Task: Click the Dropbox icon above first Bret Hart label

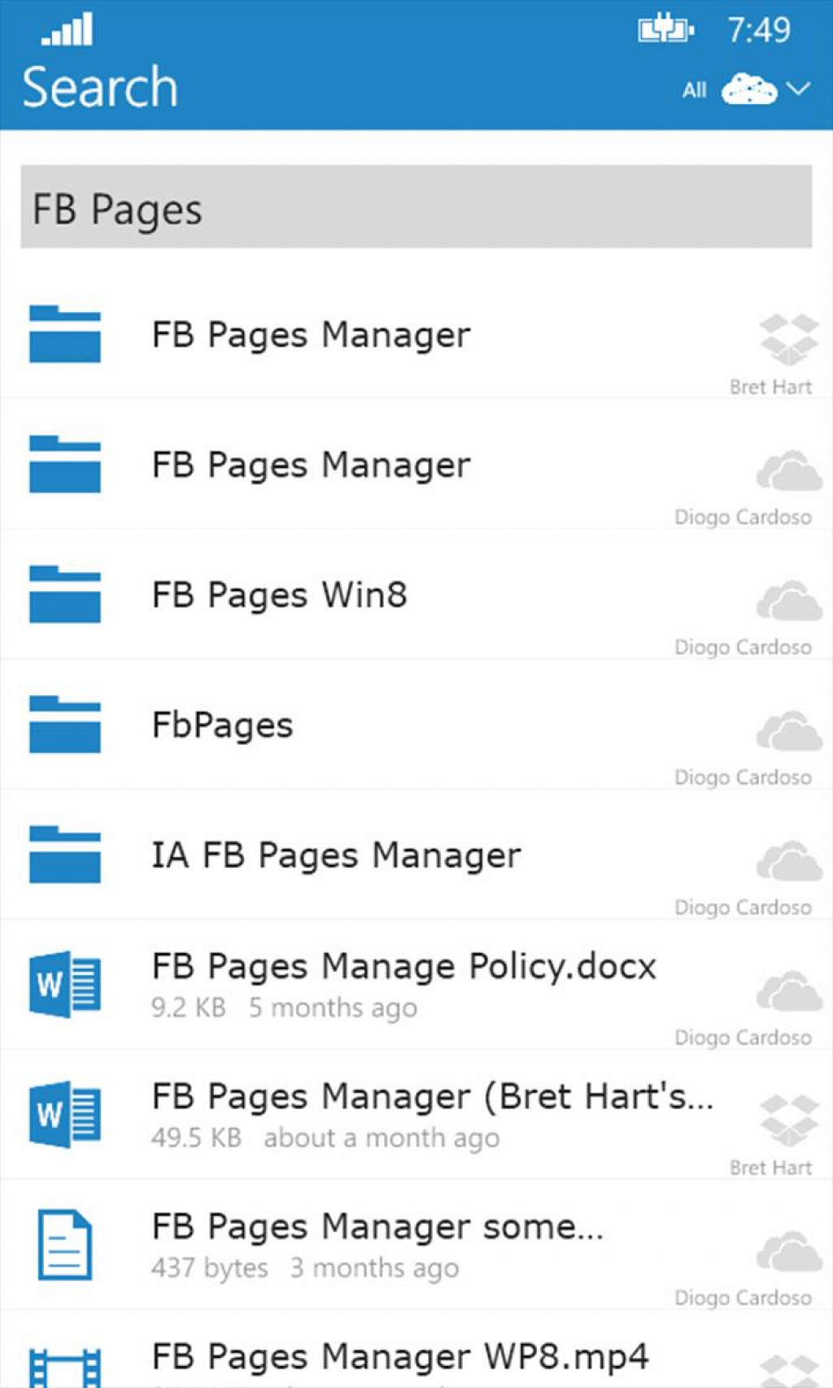Action: (x=788, y=339)
